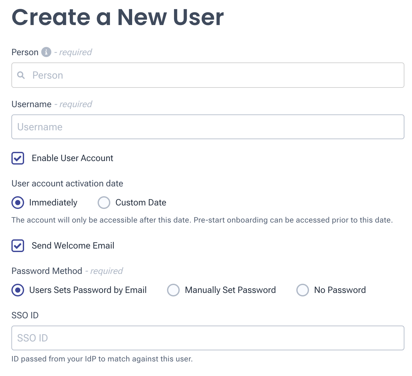412x376 pixels.
Task: Click the info icon beside Person label
Action: tap(46, 52)
